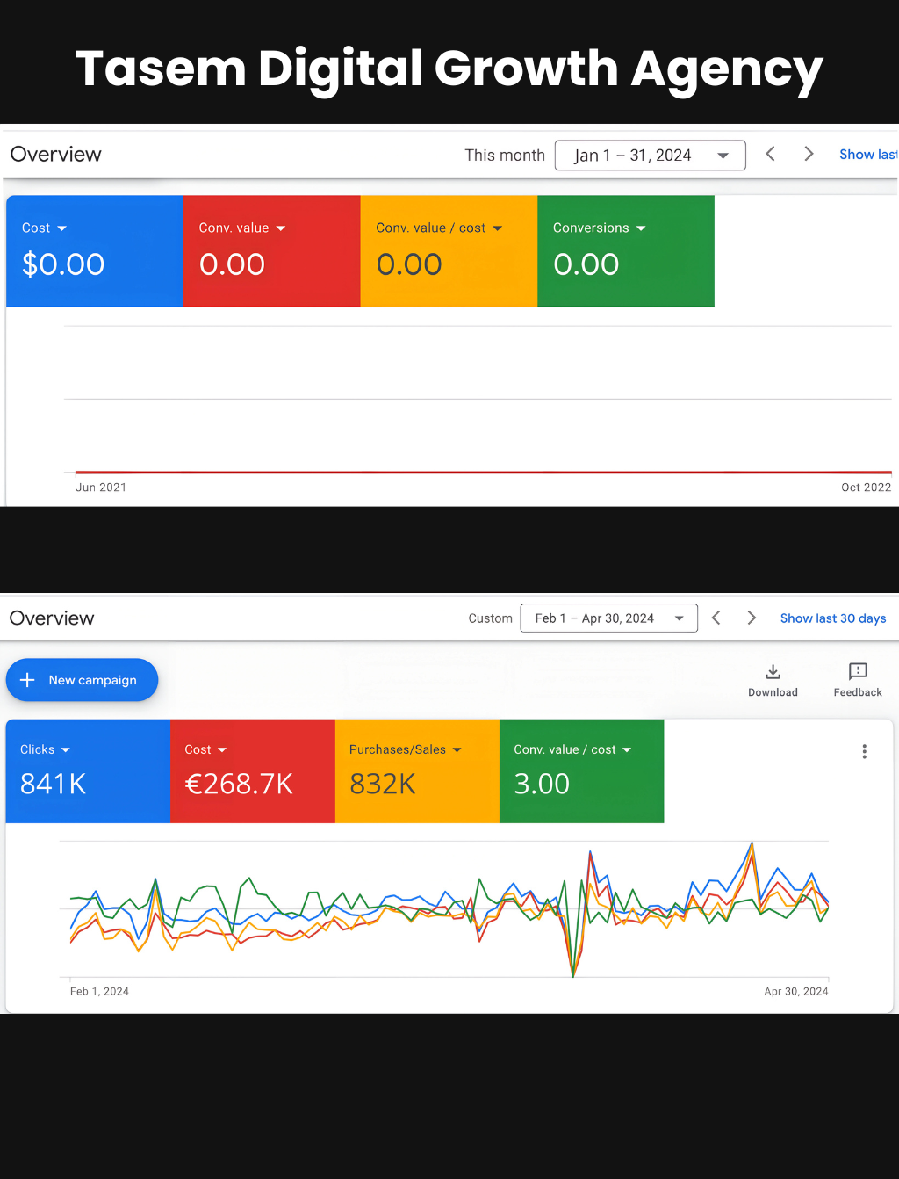The width and height of the screenshot is (899, 1179).
Task: Click the $0.00 cost value
Action: tap(63, 264)
